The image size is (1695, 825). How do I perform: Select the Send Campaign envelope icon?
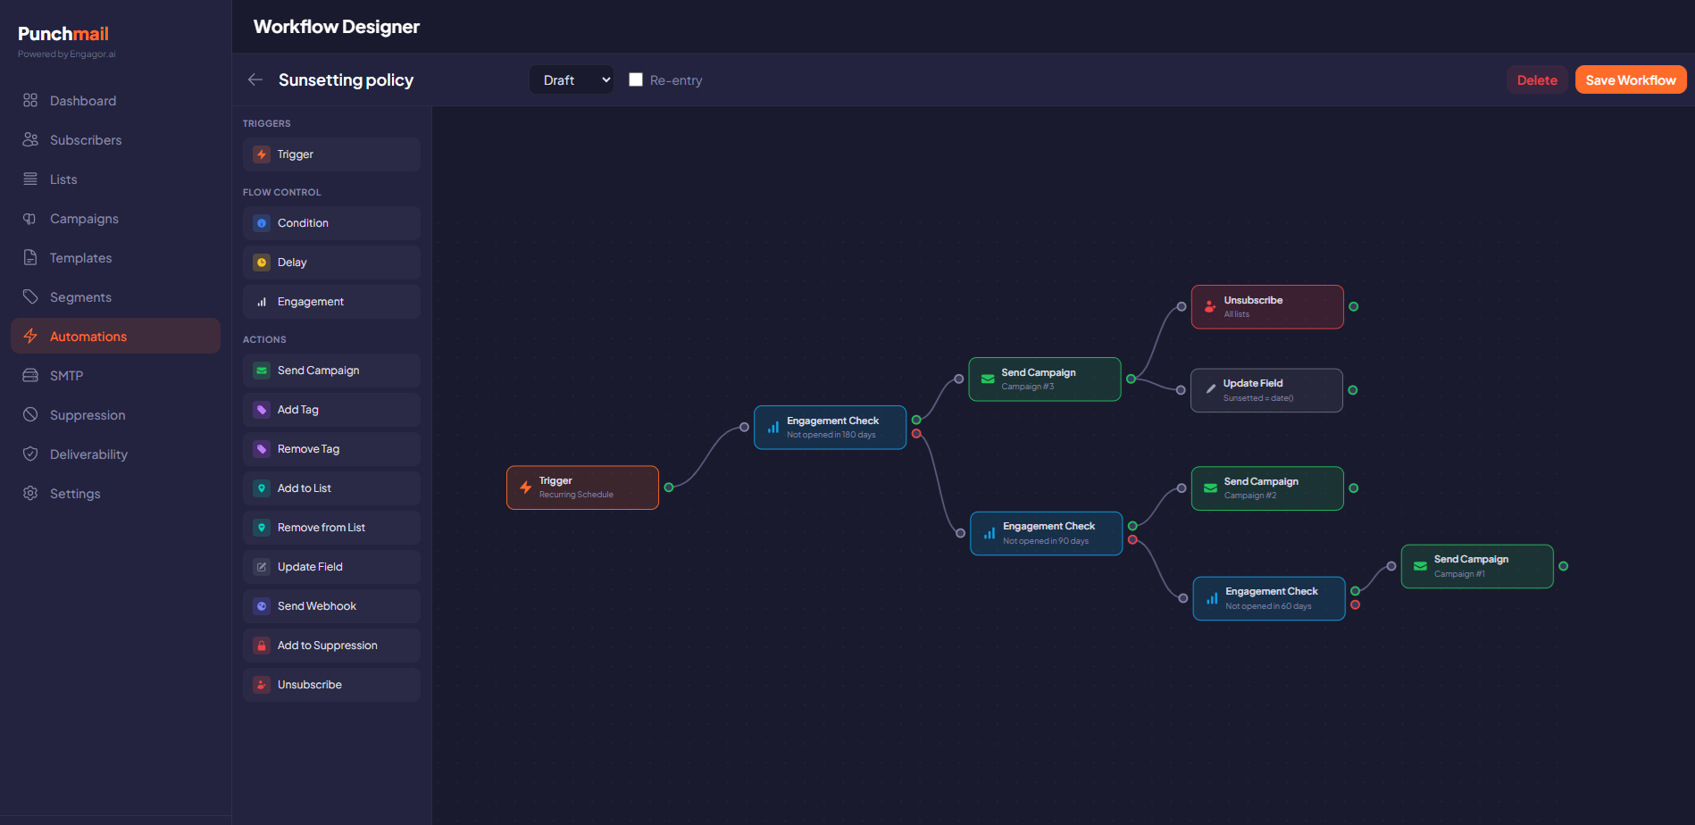[262, 370]
